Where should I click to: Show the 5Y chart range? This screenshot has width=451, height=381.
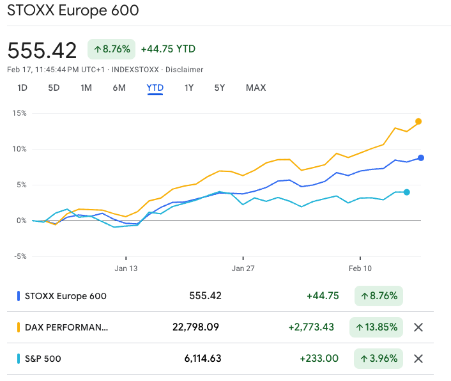[220, 88]
